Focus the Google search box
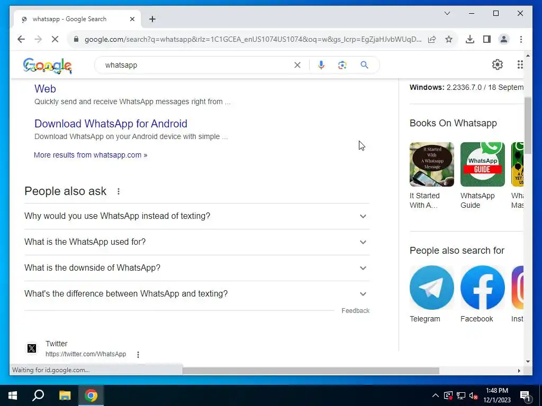This screenshot has height=406, width=542. (197, 65)
